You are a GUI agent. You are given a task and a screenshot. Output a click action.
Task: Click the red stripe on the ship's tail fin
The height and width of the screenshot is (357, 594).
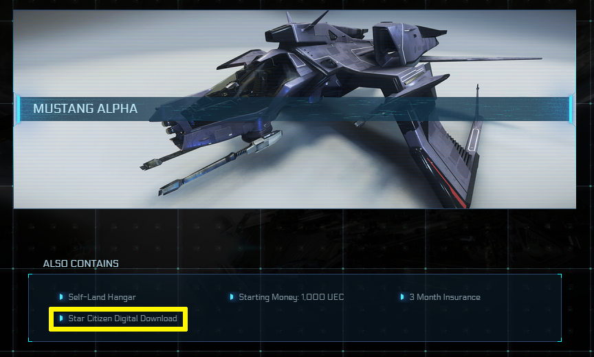pos(445,183)
